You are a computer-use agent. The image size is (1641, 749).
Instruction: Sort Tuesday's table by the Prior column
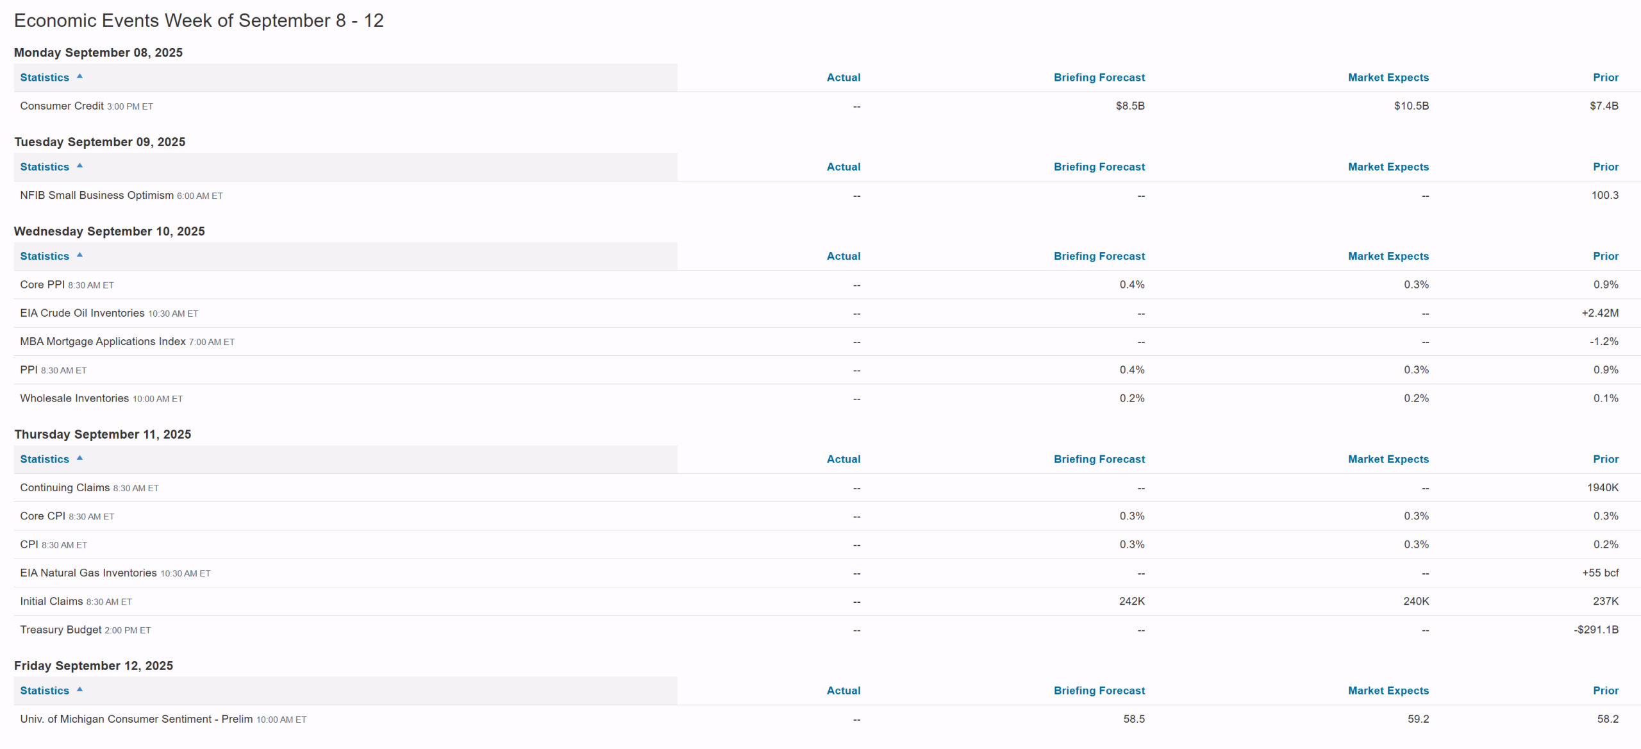click(1606, 167)
